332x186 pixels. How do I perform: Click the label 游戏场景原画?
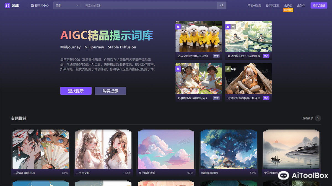coord(210,173)
